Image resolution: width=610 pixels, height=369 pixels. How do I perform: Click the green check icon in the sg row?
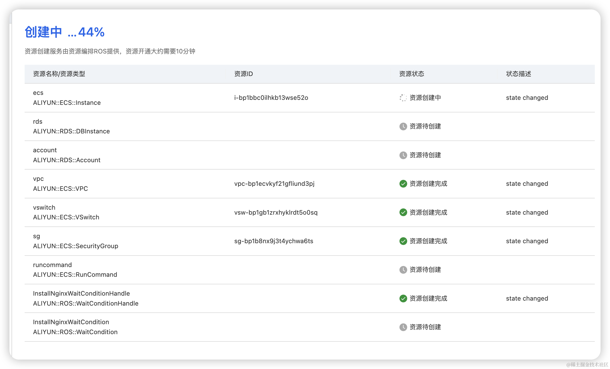click(403, 241)
